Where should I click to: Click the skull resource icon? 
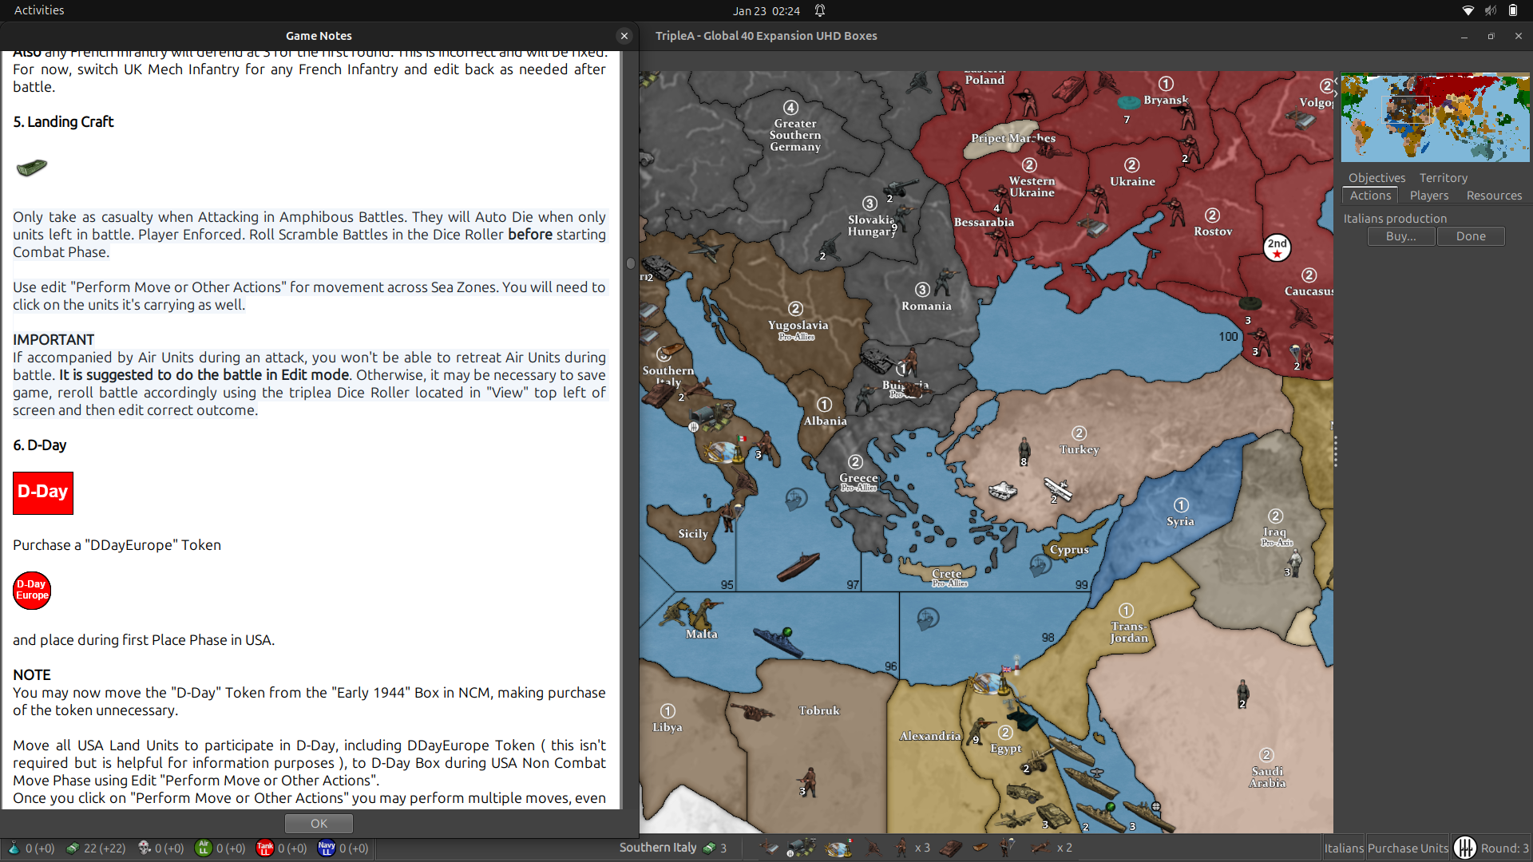[x=145, y=848]
